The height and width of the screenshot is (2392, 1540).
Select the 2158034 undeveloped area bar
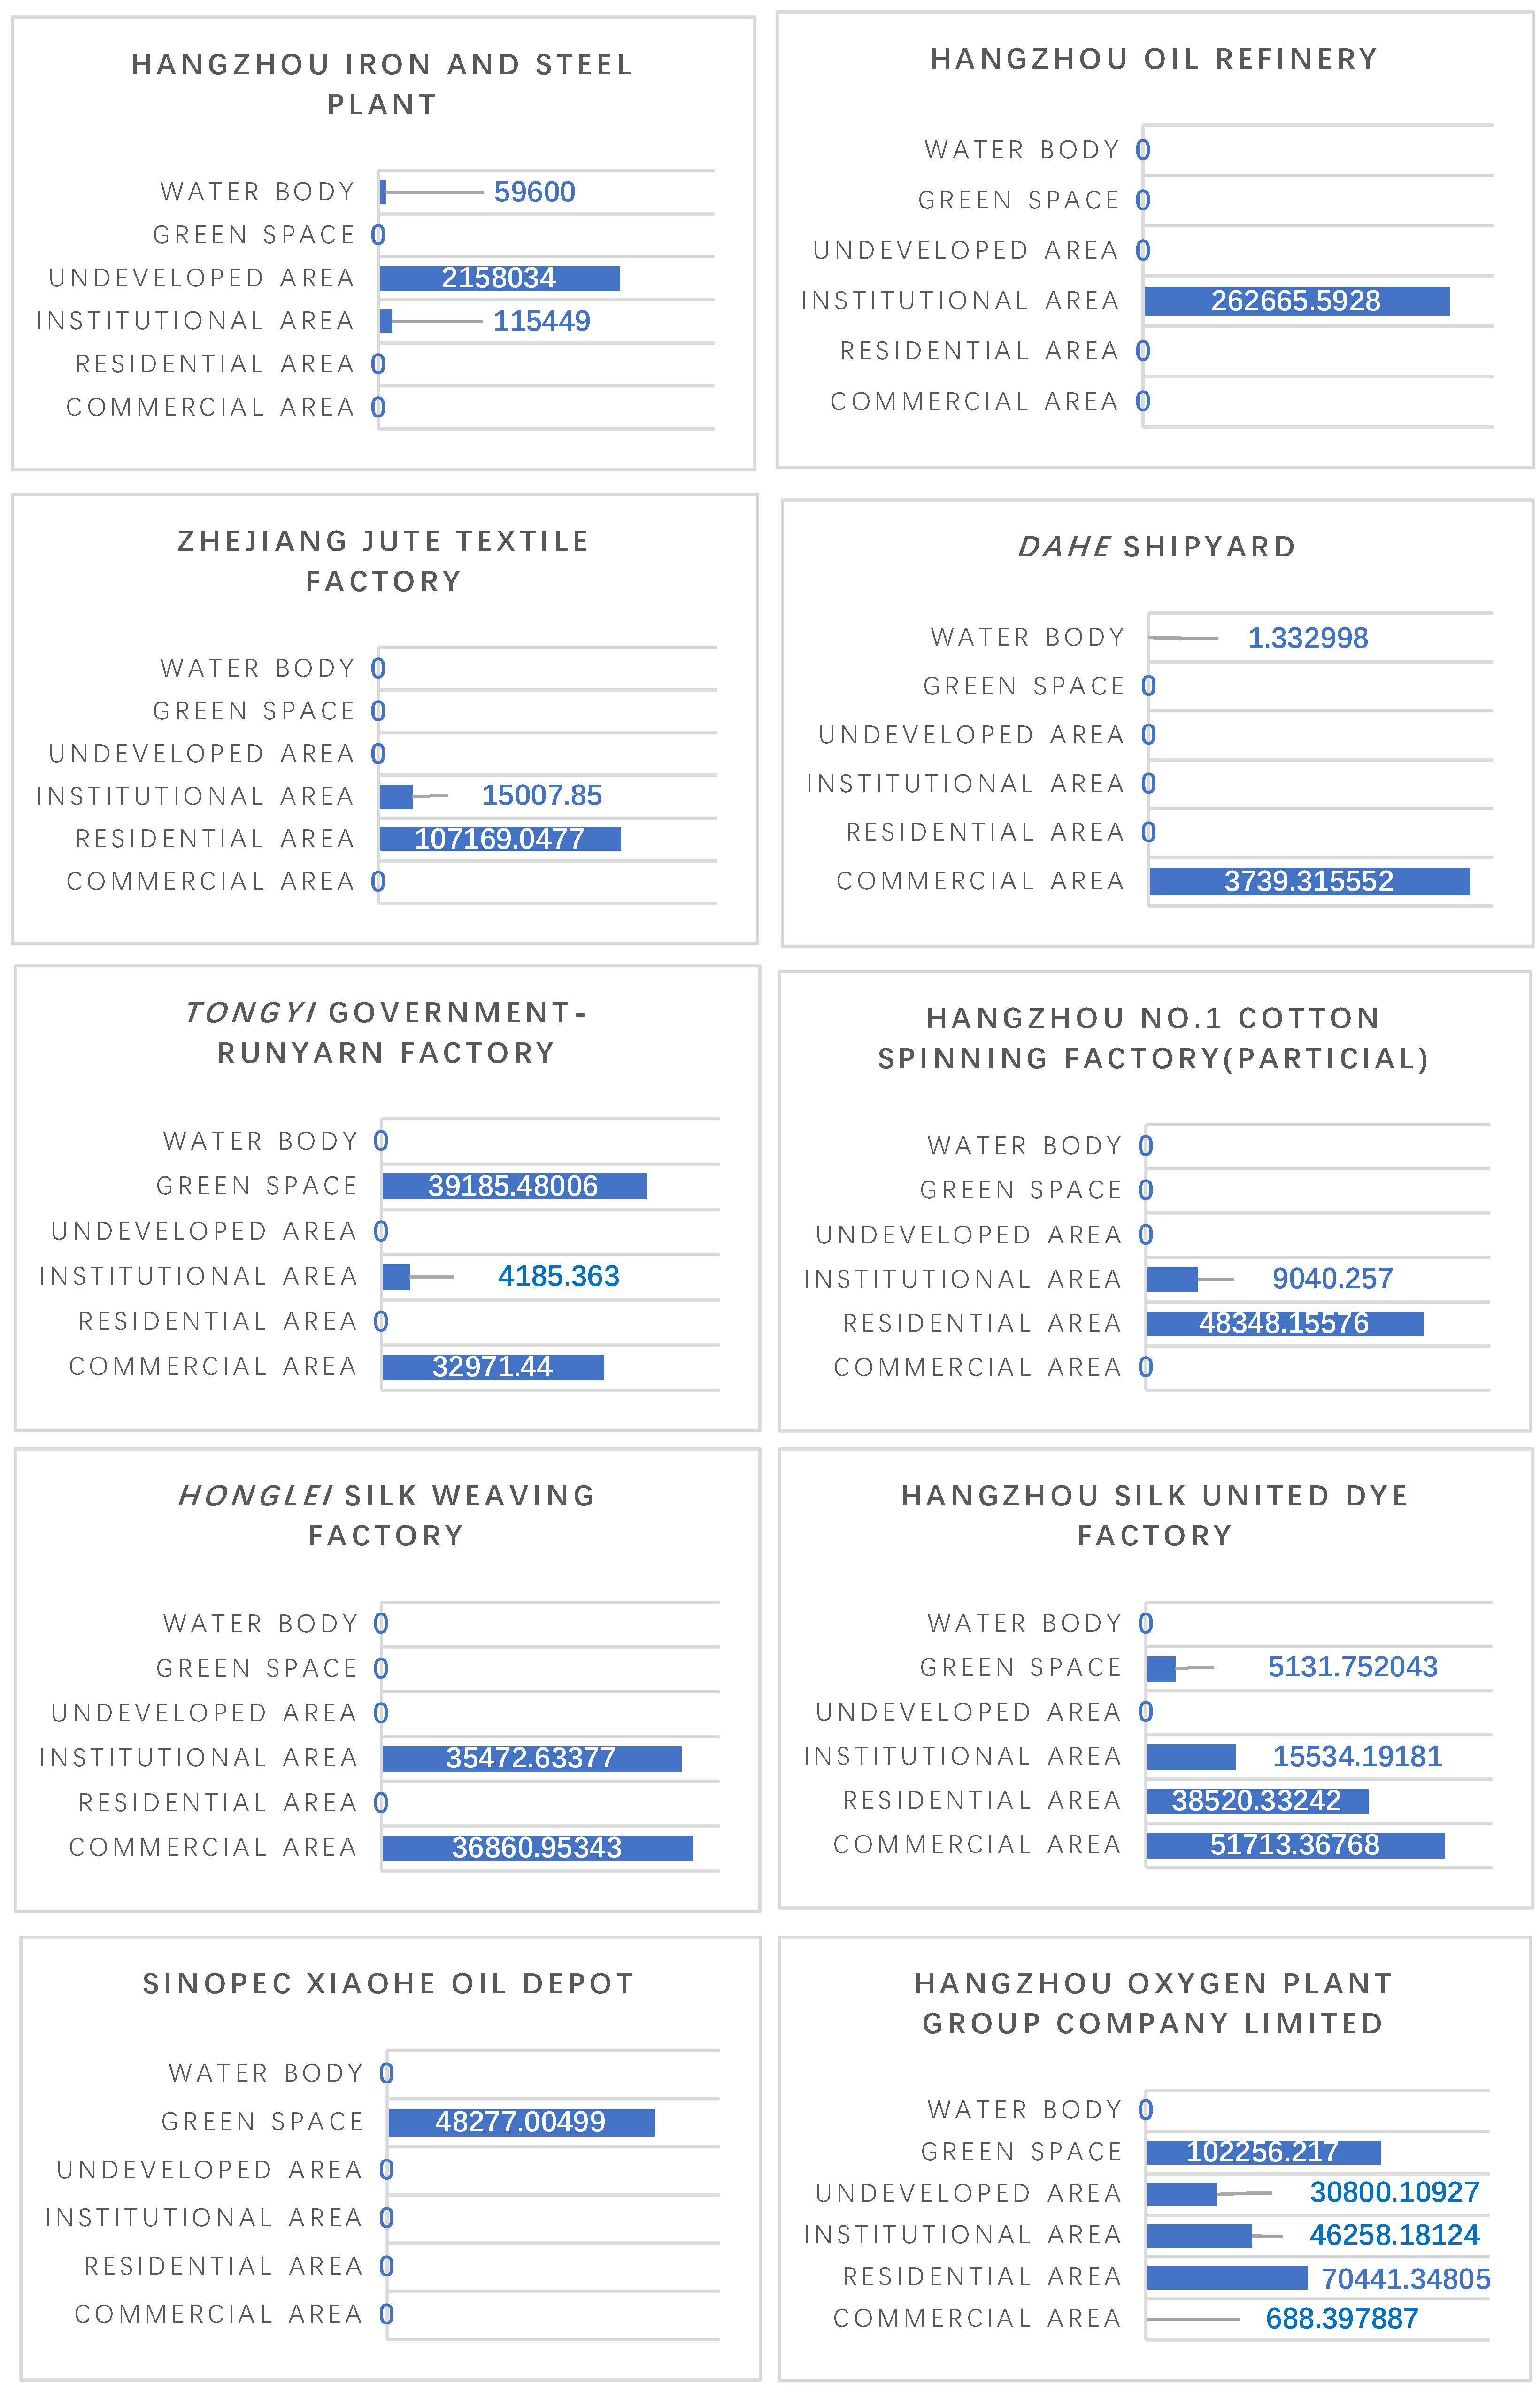(x=499, y=278)
